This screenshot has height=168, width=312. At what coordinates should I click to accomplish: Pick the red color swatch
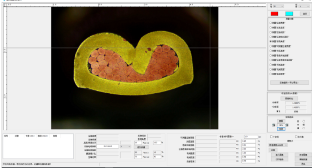[274, 14]
